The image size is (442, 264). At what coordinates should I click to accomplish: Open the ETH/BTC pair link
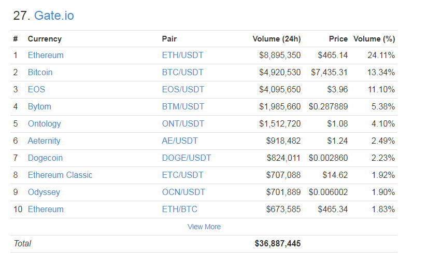pos(180,209)
